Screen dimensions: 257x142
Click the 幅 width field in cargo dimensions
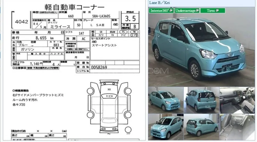coord(39,135)
